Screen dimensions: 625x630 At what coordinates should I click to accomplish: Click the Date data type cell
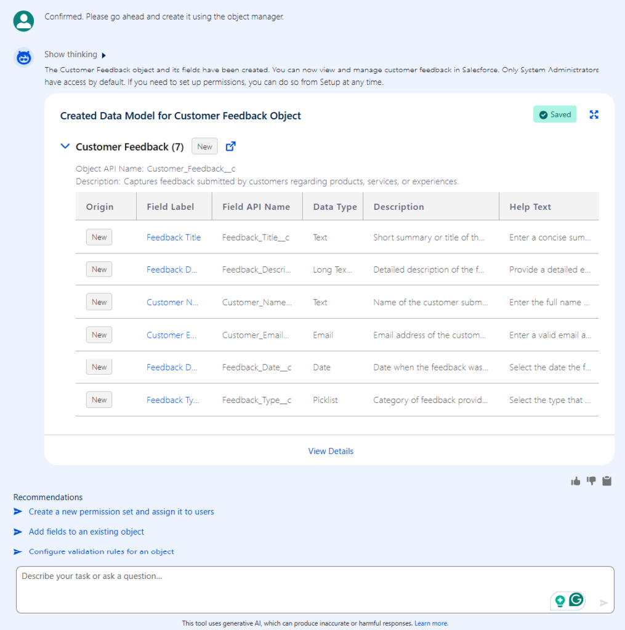(322, 367)
